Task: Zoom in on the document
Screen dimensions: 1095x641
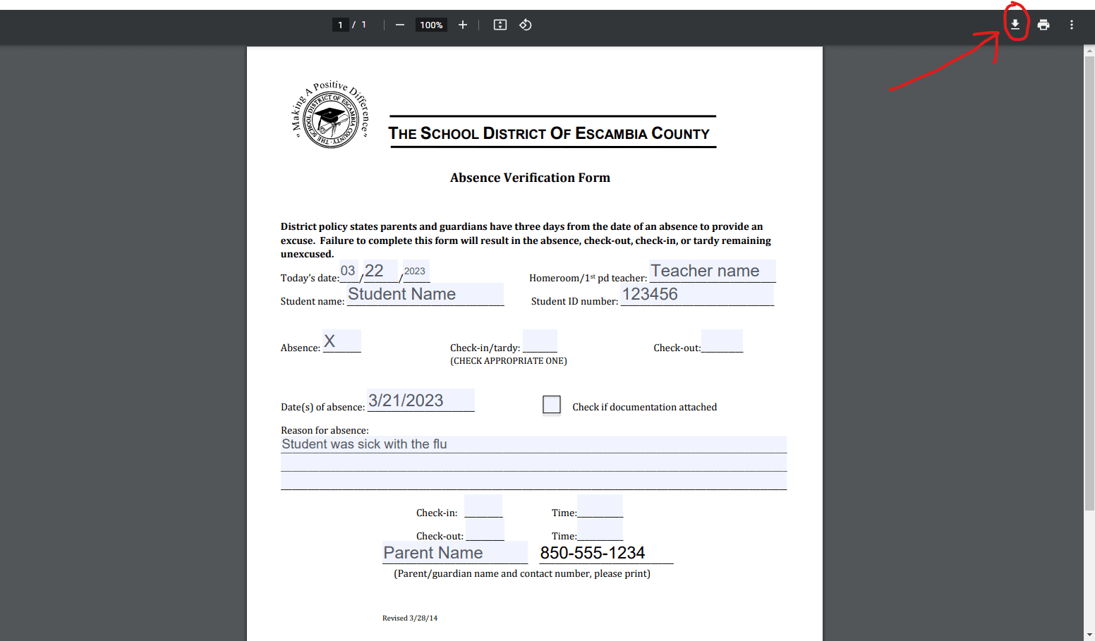Action: pyautogui.click(x=463, y=25)
